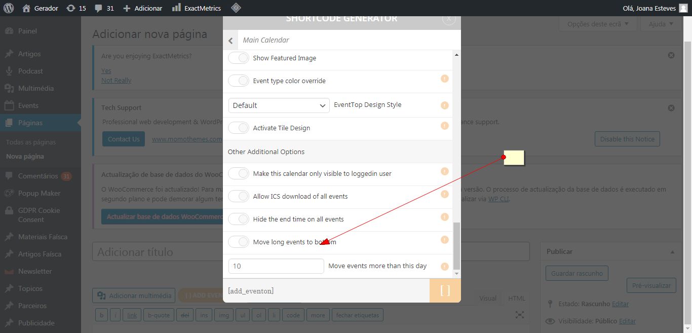Click the Guardar rascunho button

click(x=577, y=273)
